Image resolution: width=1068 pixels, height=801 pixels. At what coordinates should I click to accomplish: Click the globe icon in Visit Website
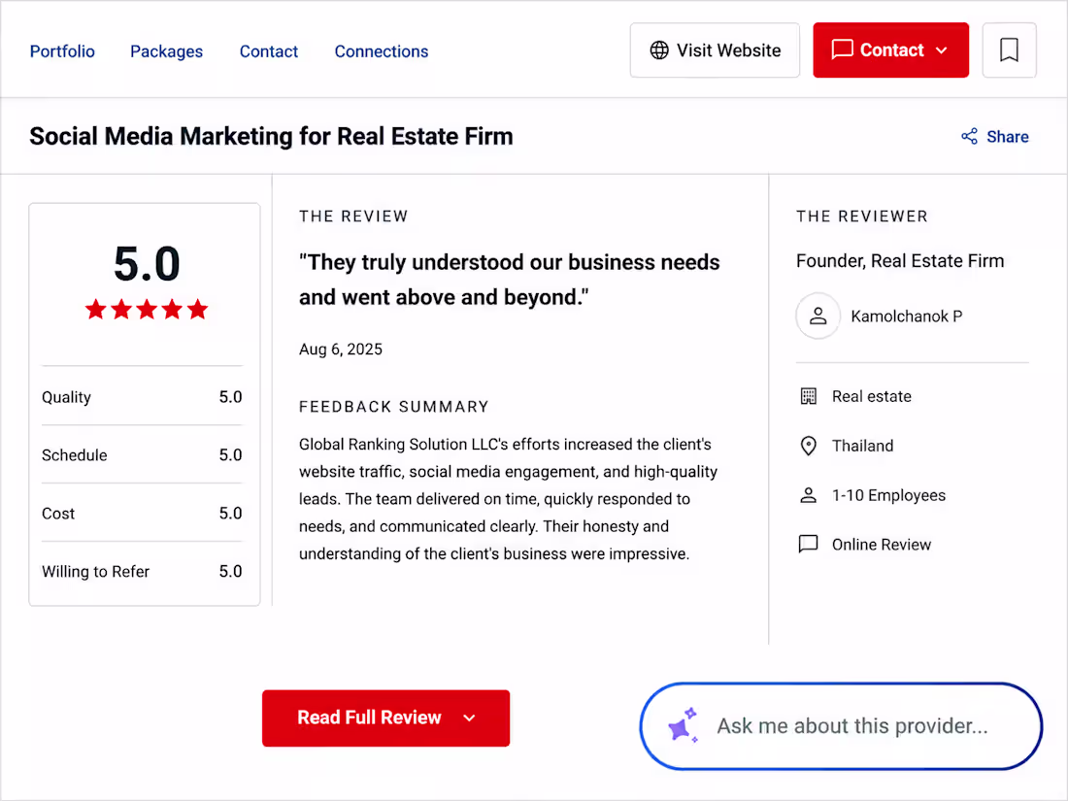point(658,50)
